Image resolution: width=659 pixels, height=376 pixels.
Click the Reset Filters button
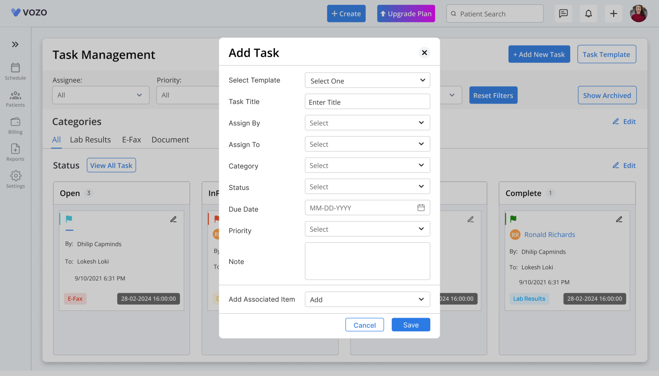point(493,95)
